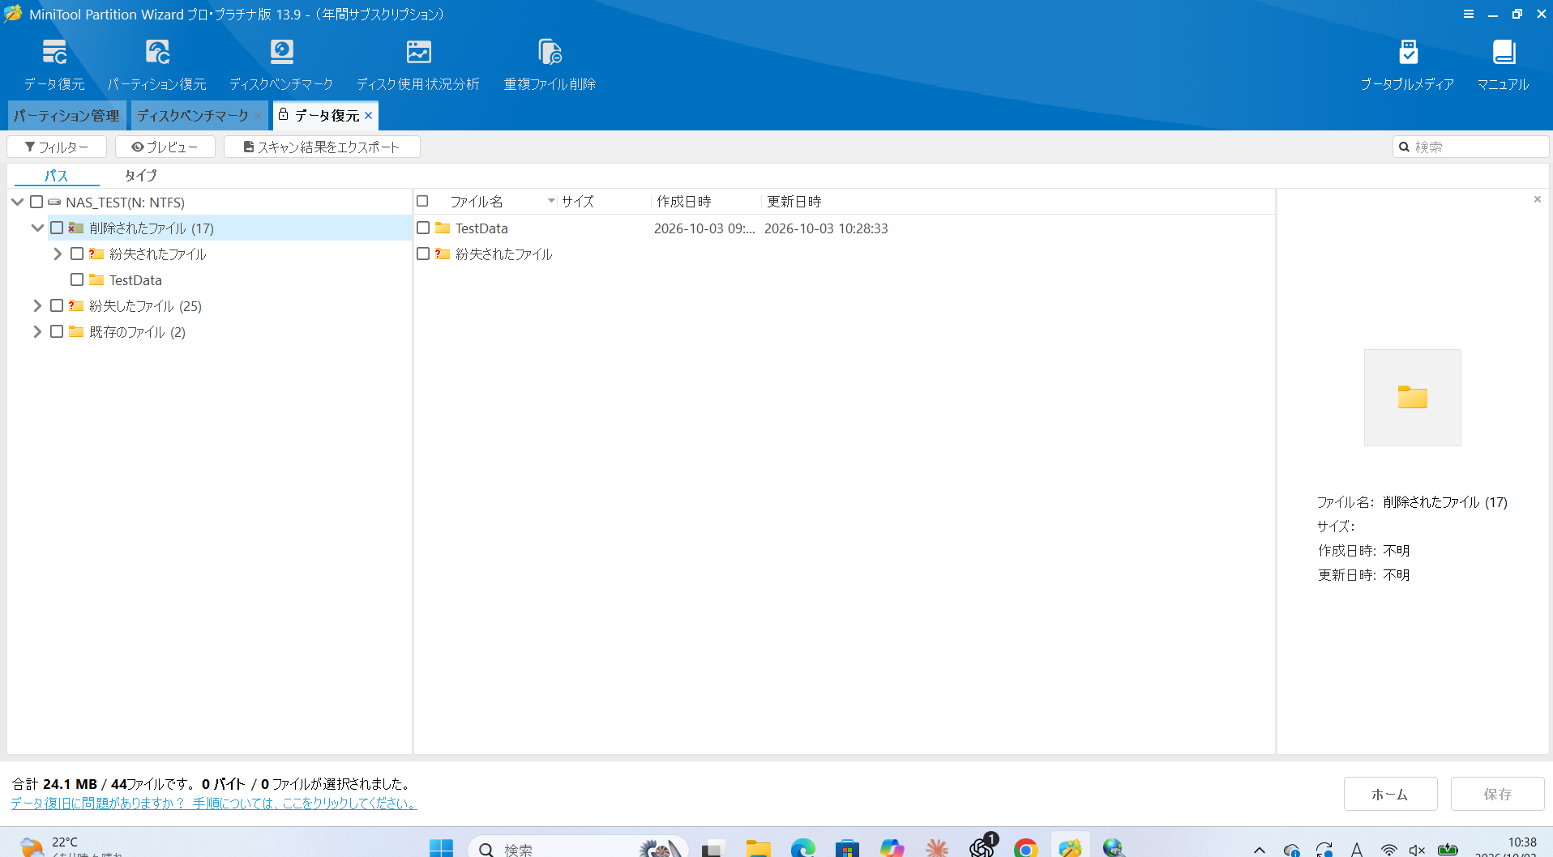Image resolution: width=1553 pixels, height=857 pixels.
Task: Switch to パーティション管理 tab
Action: 66,116
